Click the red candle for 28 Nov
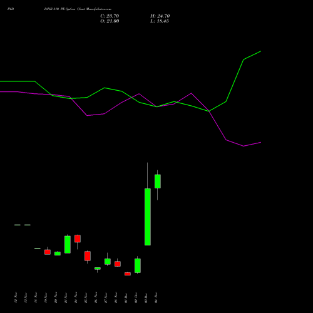This screenshot has width=313, height=313. click(x=118, y=264)
